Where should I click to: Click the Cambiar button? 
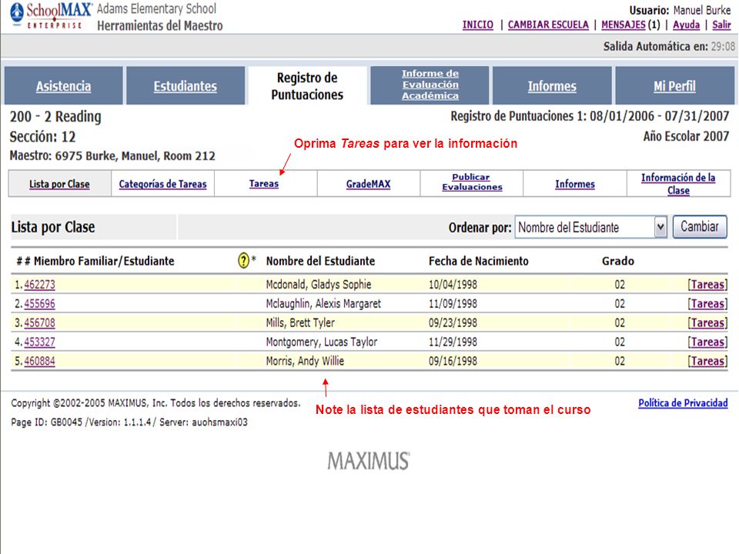[700, 227]
